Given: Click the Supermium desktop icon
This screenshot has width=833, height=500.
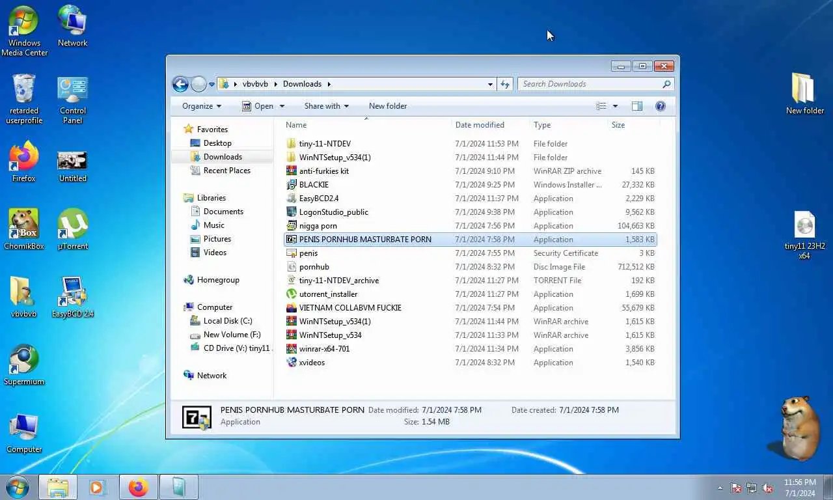Looking at the screenshot, I should tap(24, 365).
